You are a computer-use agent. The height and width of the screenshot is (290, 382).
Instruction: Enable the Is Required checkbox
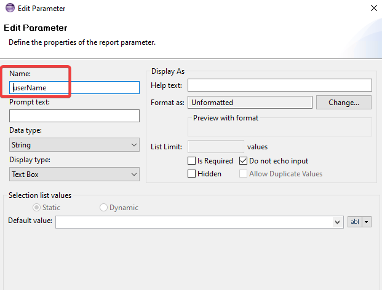point(192,161)
